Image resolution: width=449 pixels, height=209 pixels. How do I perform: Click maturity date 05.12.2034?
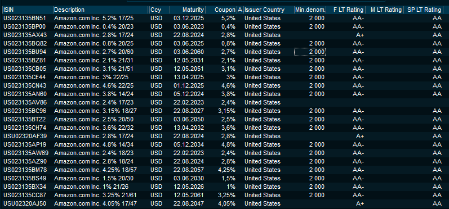tap(189, 144)
